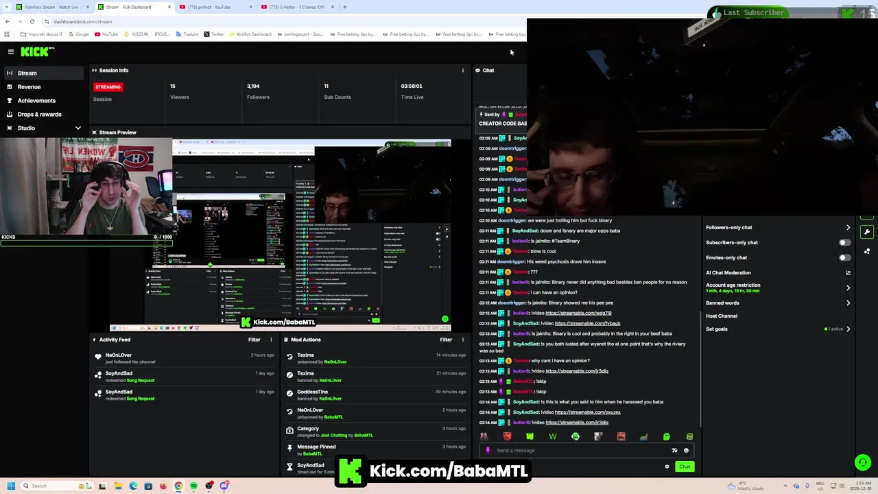
Task: Click the Windows taskbar Search box
Action: coord(58,486)
